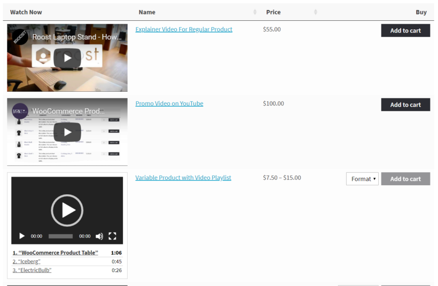Screen dimensions: 438x286
Task: Click the Barn2 channel avatar on second video
Action: pyautogui.click(x=20, y=111)
